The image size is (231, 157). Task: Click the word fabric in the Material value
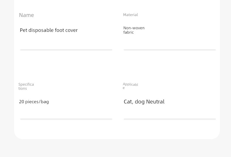point(128,32)
